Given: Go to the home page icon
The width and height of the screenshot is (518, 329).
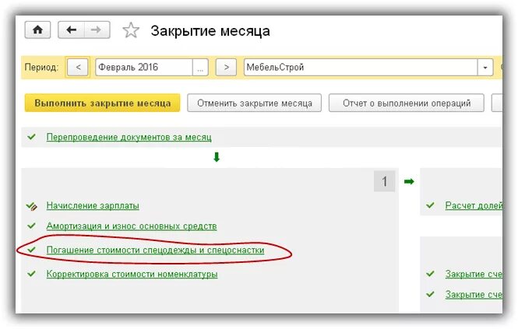Looking at the screenshot, I should [37, 30].
